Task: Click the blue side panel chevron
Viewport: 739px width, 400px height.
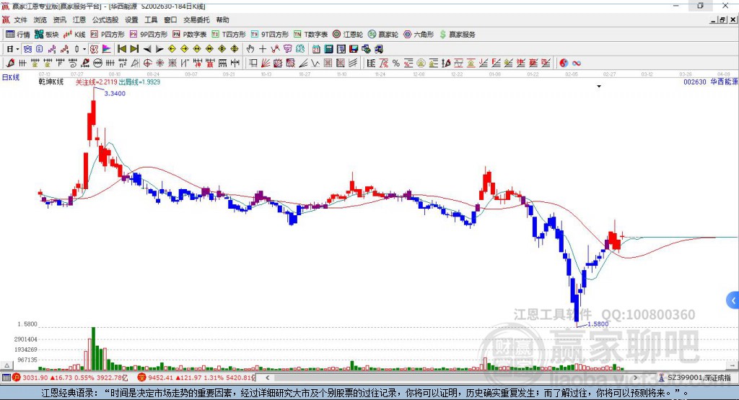Action: pos(733,300)
